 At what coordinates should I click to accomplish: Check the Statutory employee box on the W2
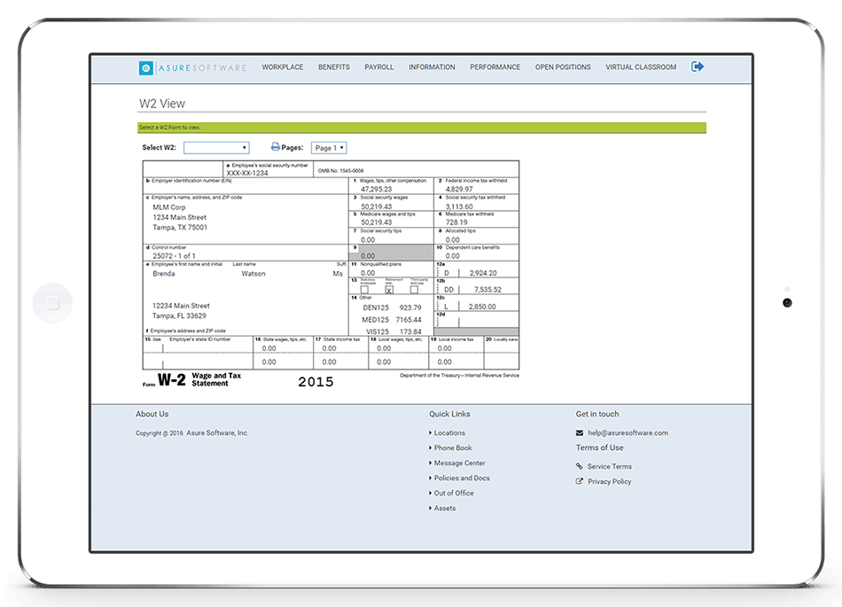(363, 290)
